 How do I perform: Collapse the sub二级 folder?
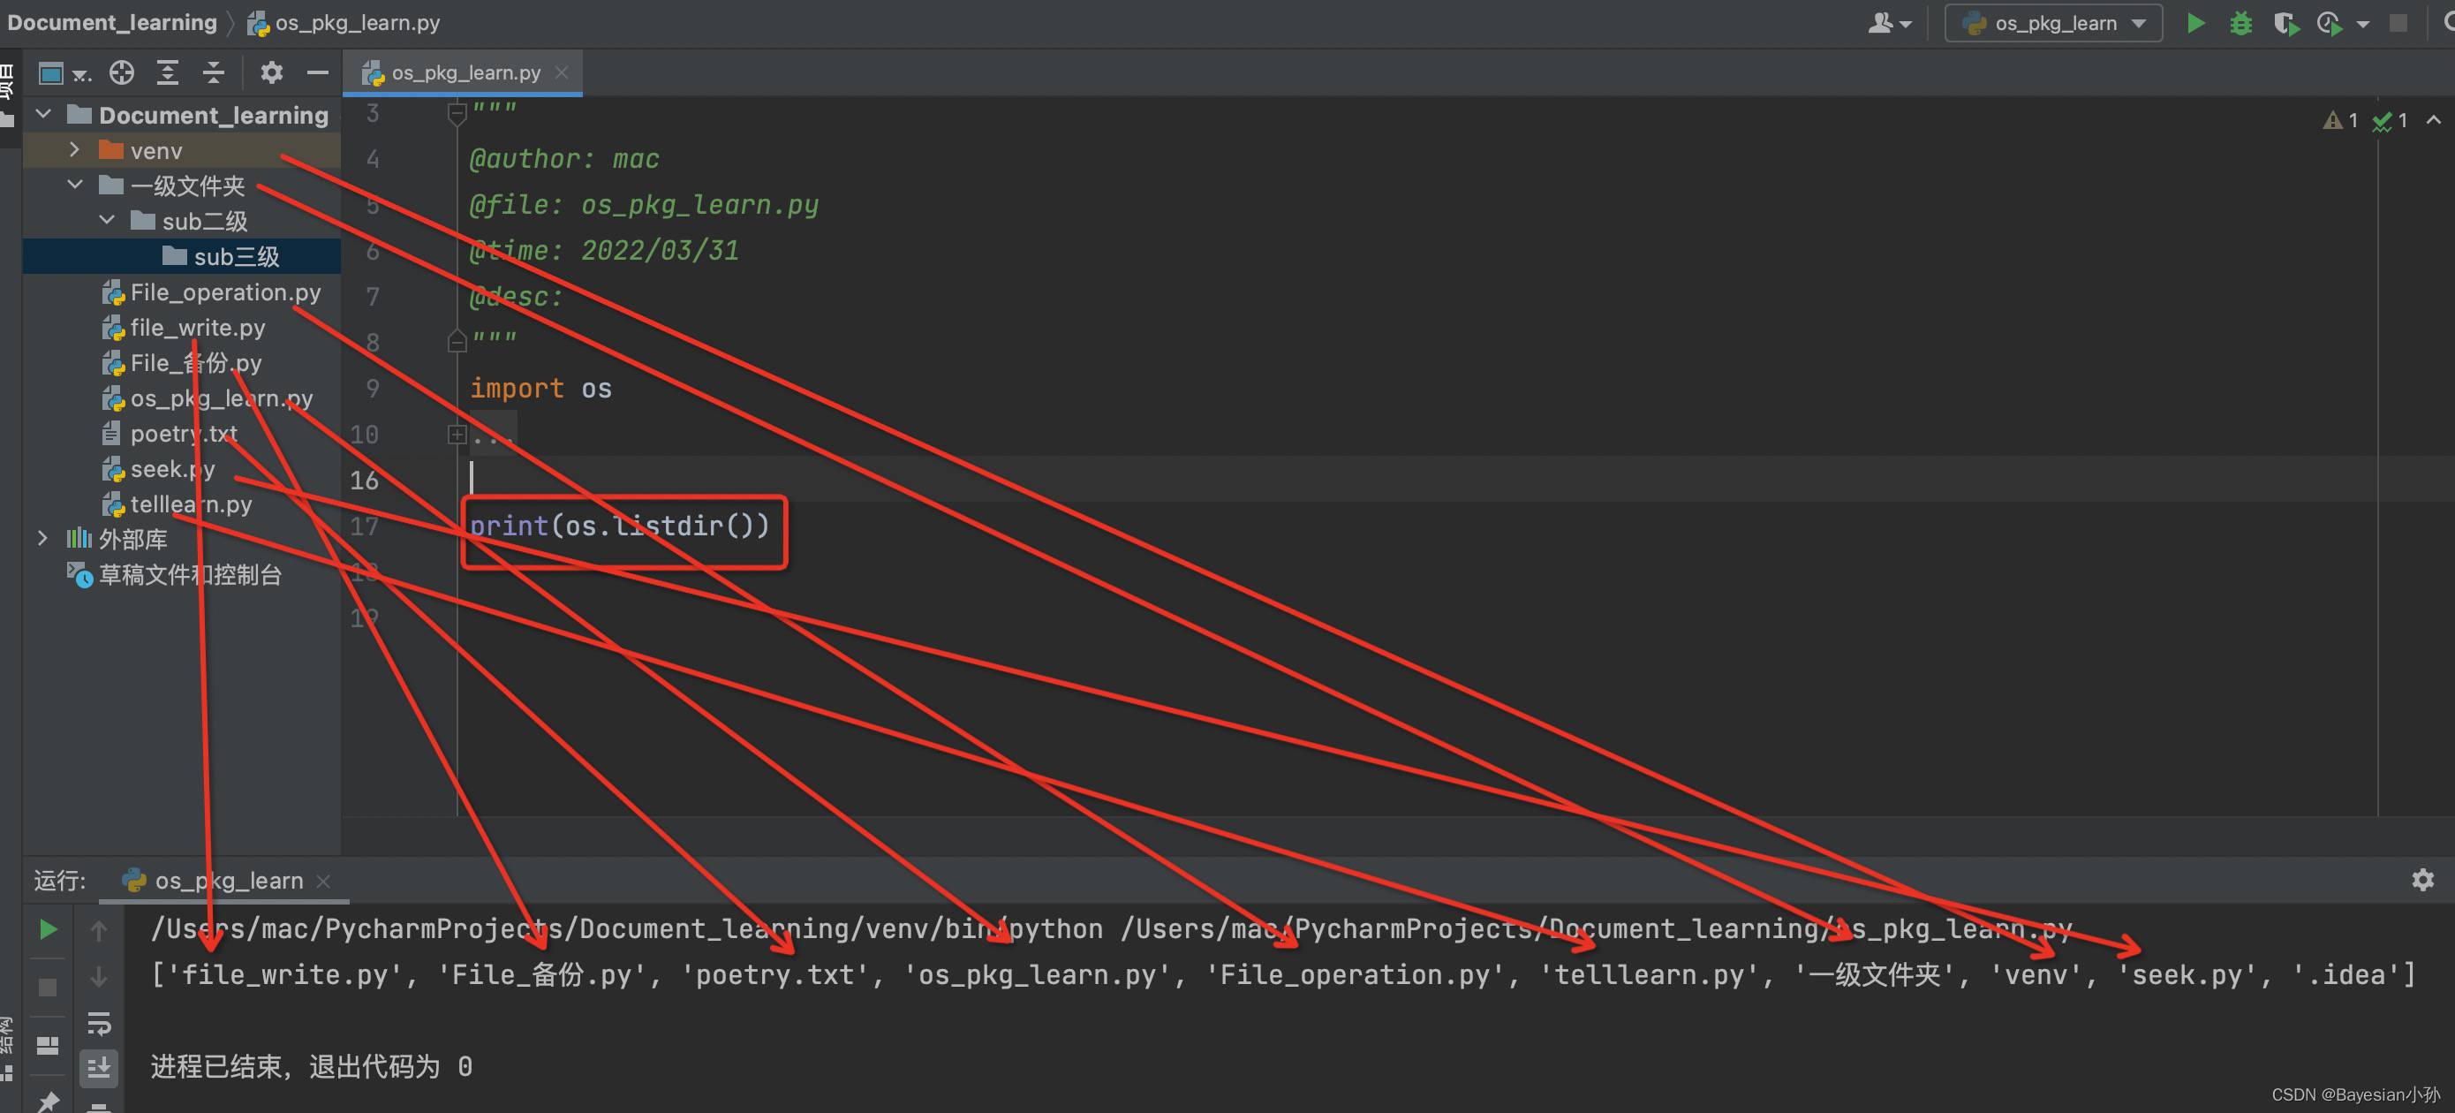tap(107, 221)
